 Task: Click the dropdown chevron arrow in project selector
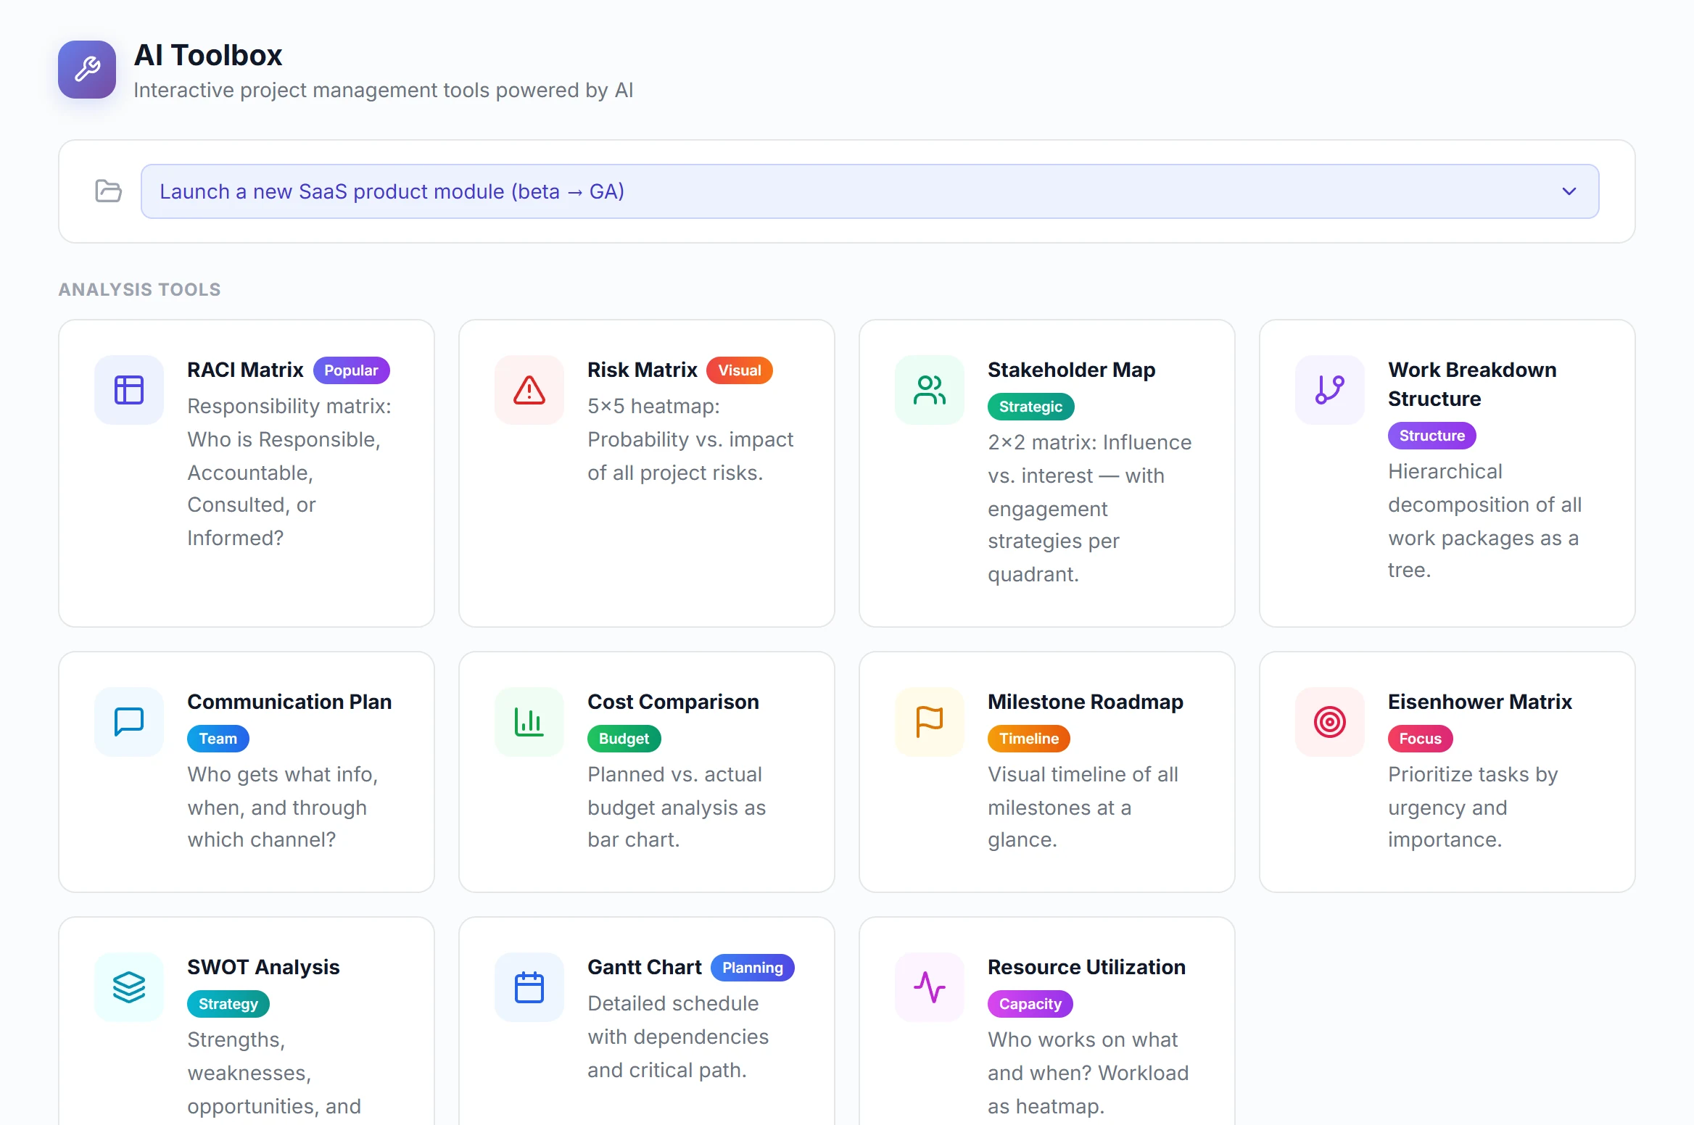1569,191
